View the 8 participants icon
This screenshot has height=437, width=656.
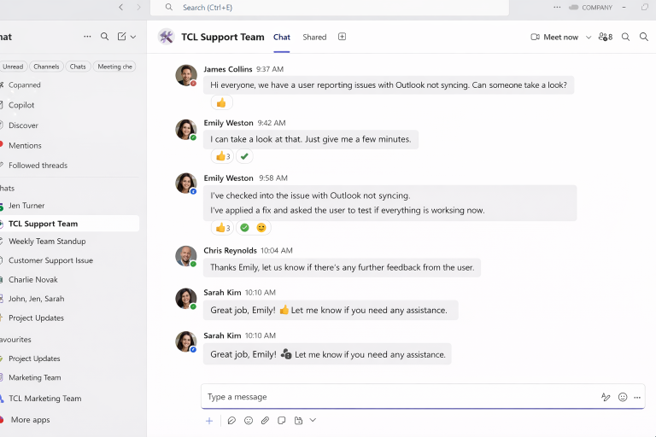[x=606, y=37]
